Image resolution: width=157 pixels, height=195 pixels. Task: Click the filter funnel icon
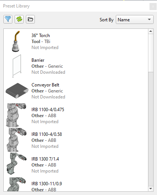[x=8, y=19]
